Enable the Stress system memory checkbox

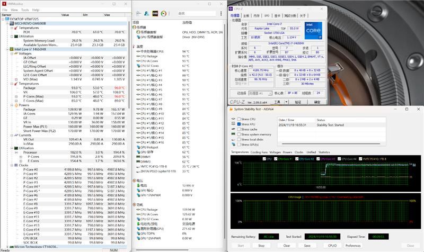point(239,134)
